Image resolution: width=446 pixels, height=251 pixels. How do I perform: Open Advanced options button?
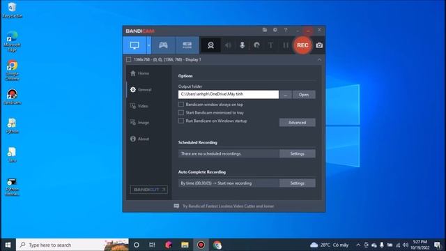(298, 123)
